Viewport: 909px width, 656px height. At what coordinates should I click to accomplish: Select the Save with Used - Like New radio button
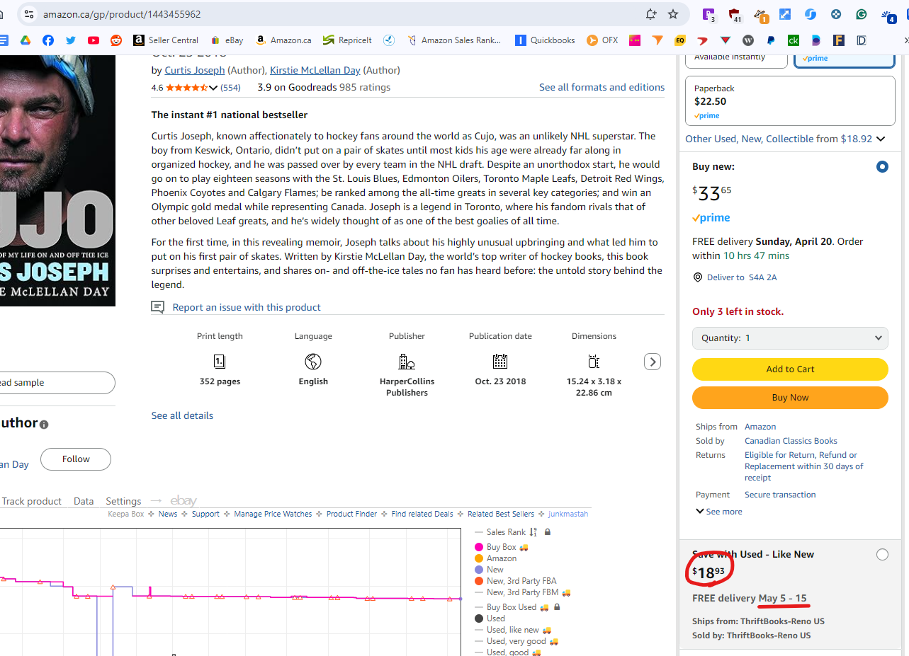(882, 555)
